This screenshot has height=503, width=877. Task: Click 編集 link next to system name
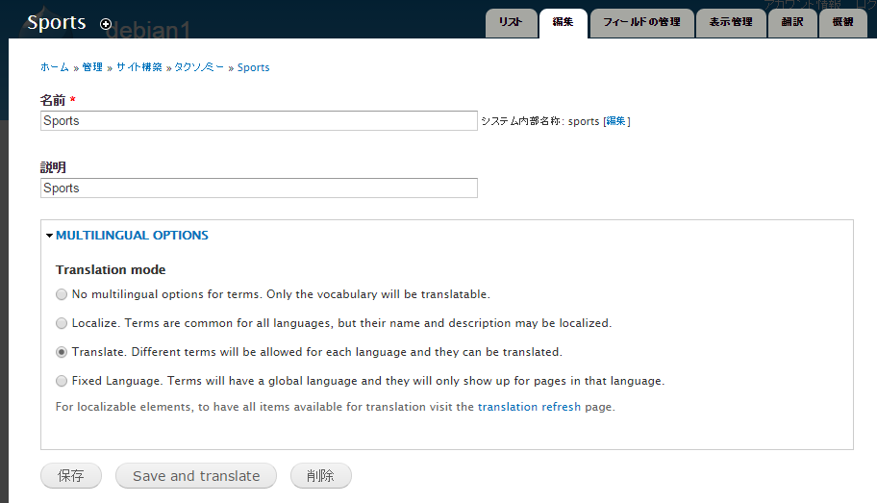click(x=615, y=121)
